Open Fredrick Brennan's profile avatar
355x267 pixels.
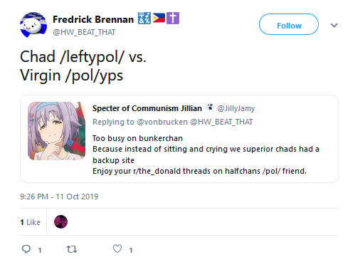click(x=33, y=25)
